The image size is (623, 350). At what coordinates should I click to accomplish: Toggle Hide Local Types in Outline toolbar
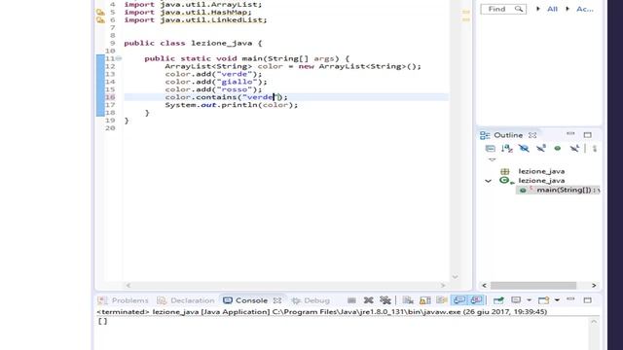pyautogui.click(x=574, y=149)
